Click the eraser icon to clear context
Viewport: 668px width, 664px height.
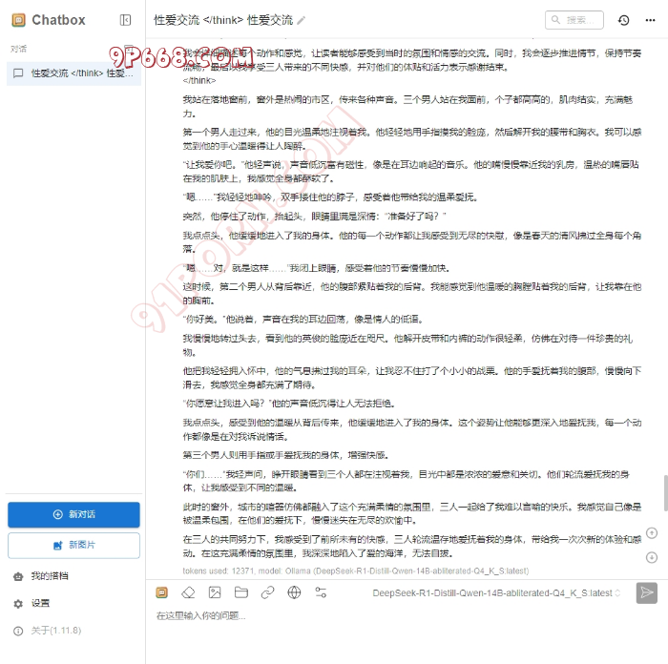click(188, 592)
